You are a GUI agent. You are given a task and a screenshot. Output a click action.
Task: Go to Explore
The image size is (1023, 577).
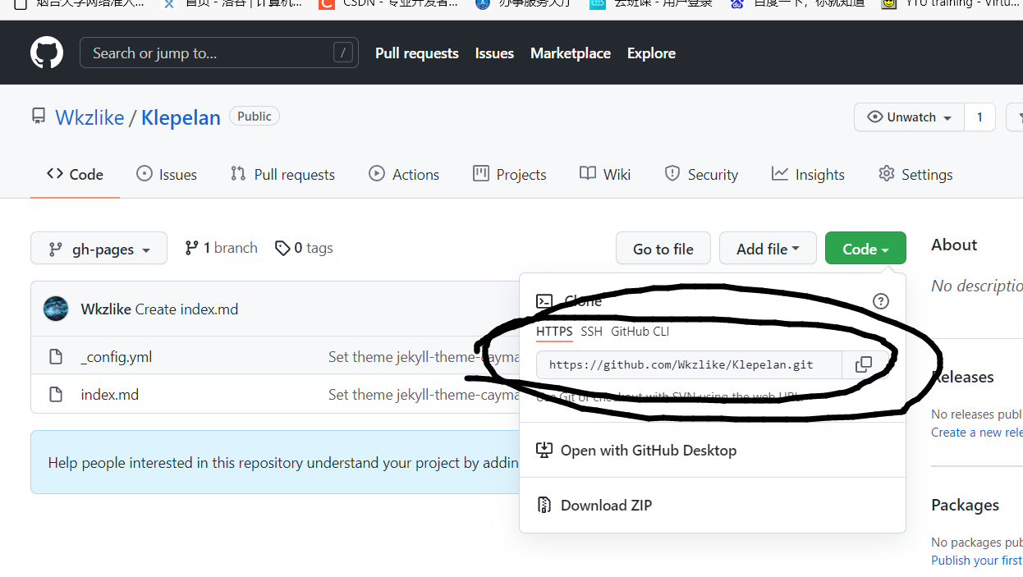point(651,53)
